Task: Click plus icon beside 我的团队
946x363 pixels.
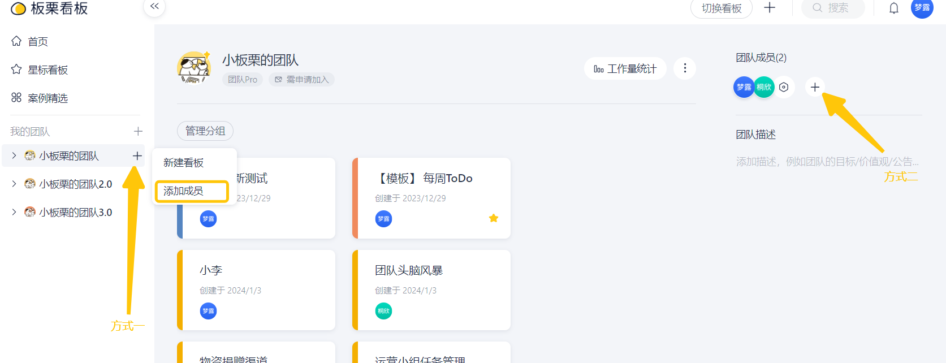Action: point(138,132)
